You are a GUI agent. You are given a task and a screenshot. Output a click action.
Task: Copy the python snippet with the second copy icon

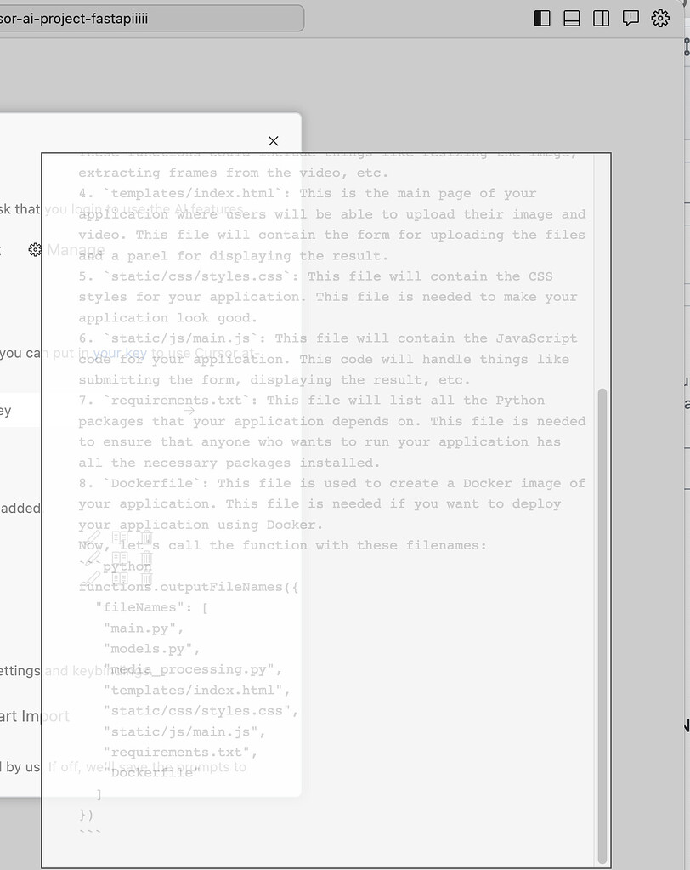[120, 558]
